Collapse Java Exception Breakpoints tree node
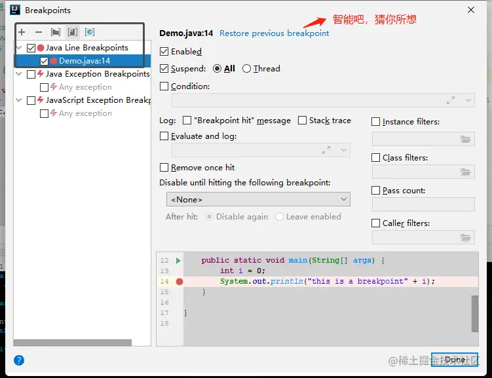Screen dimensions: 492x378 tap(19, 74)
